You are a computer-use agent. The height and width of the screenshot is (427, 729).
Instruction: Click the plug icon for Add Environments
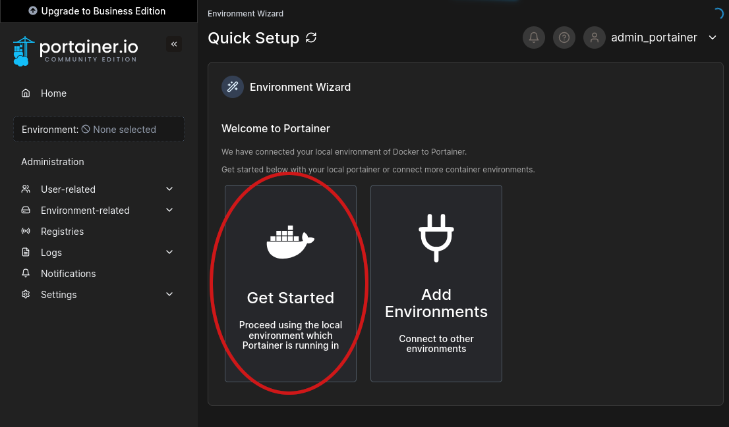(436, 238)
